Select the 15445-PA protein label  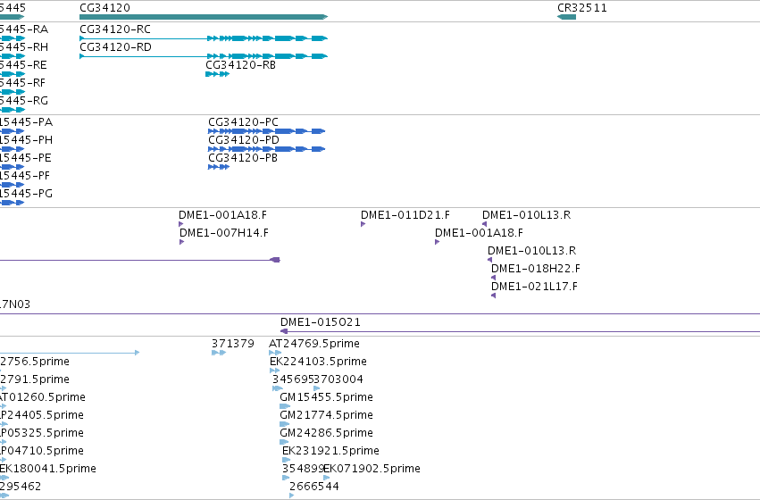[x=26, y=122]
